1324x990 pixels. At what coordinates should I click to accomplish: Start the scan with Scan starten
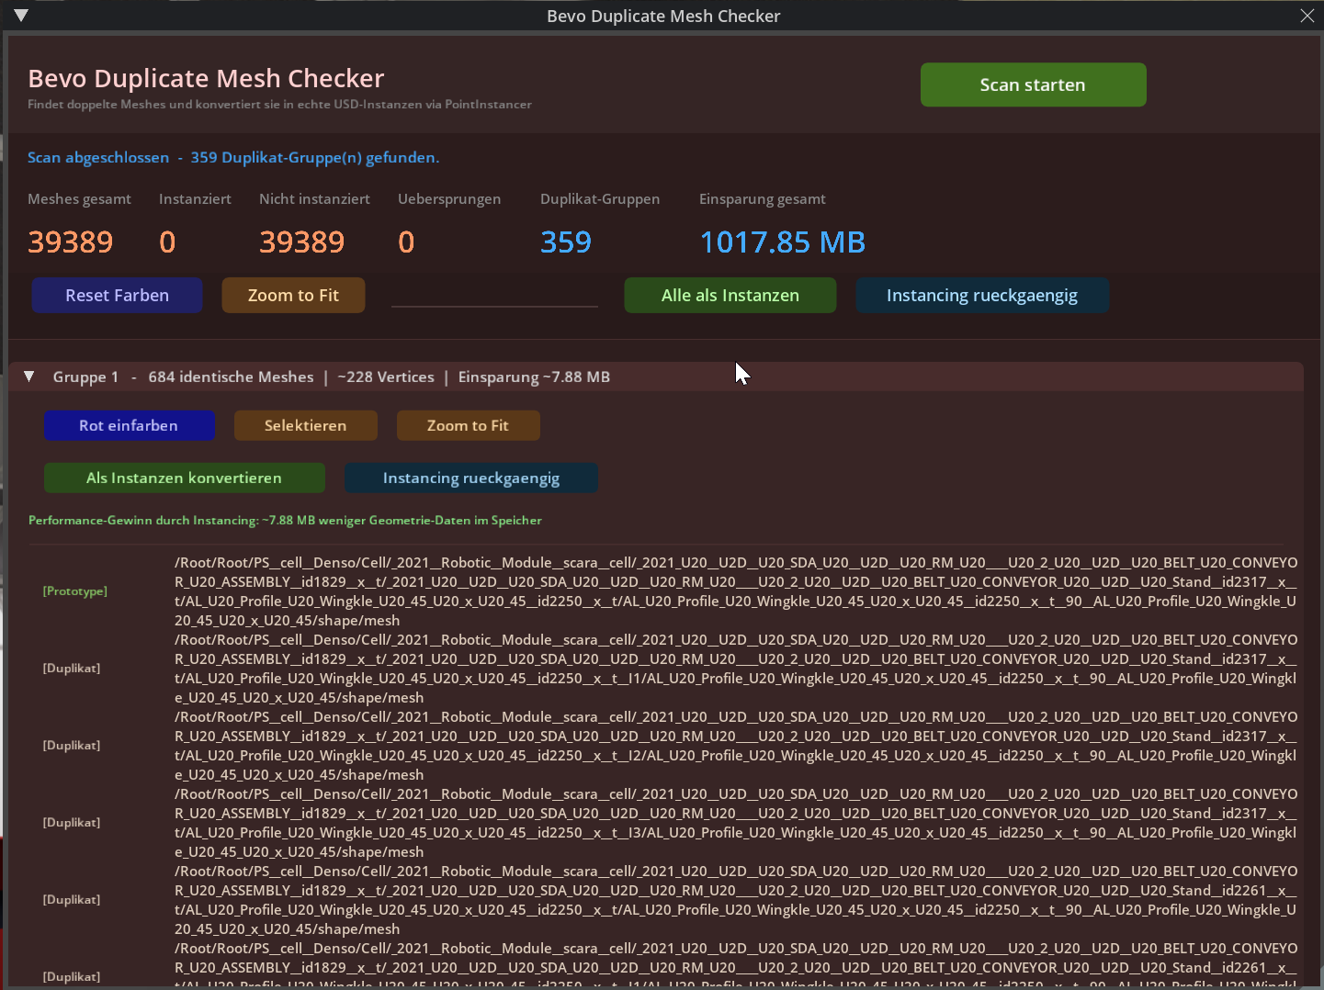coord(1033,84)
